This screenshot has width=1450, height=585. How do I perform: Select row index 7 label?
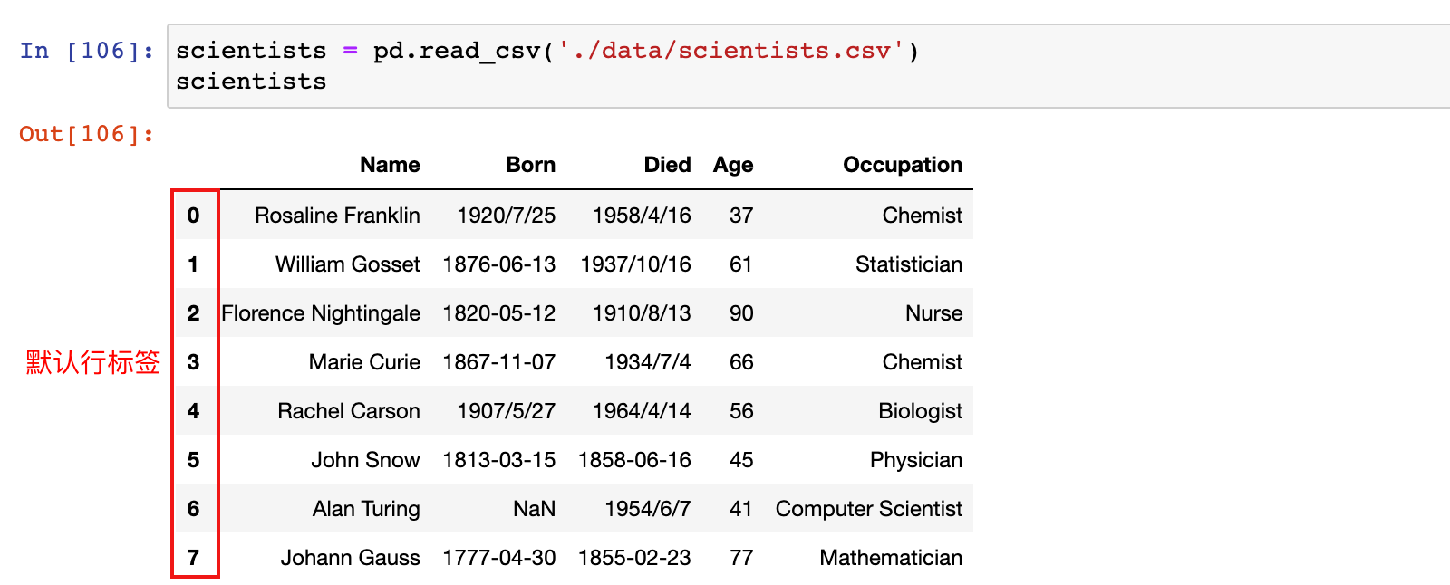click(x=193, y=558)
